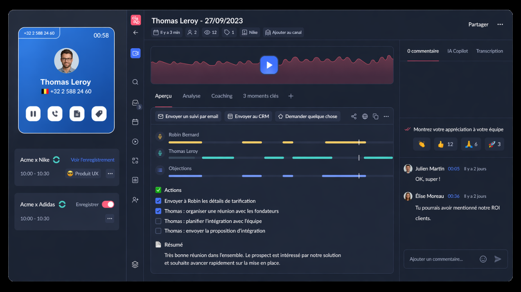Share the meeting using the share icon
This screenshot has width=521, height=292.
pos(354,116)
